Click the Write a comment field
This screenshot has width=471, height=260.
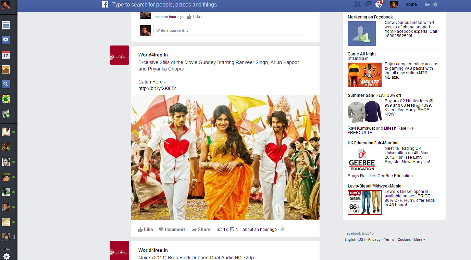click(230, 30)
